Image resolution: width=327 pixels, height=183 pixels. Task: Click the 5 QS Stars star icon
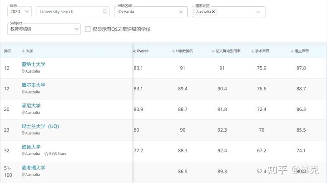click(x=46, y=154)
